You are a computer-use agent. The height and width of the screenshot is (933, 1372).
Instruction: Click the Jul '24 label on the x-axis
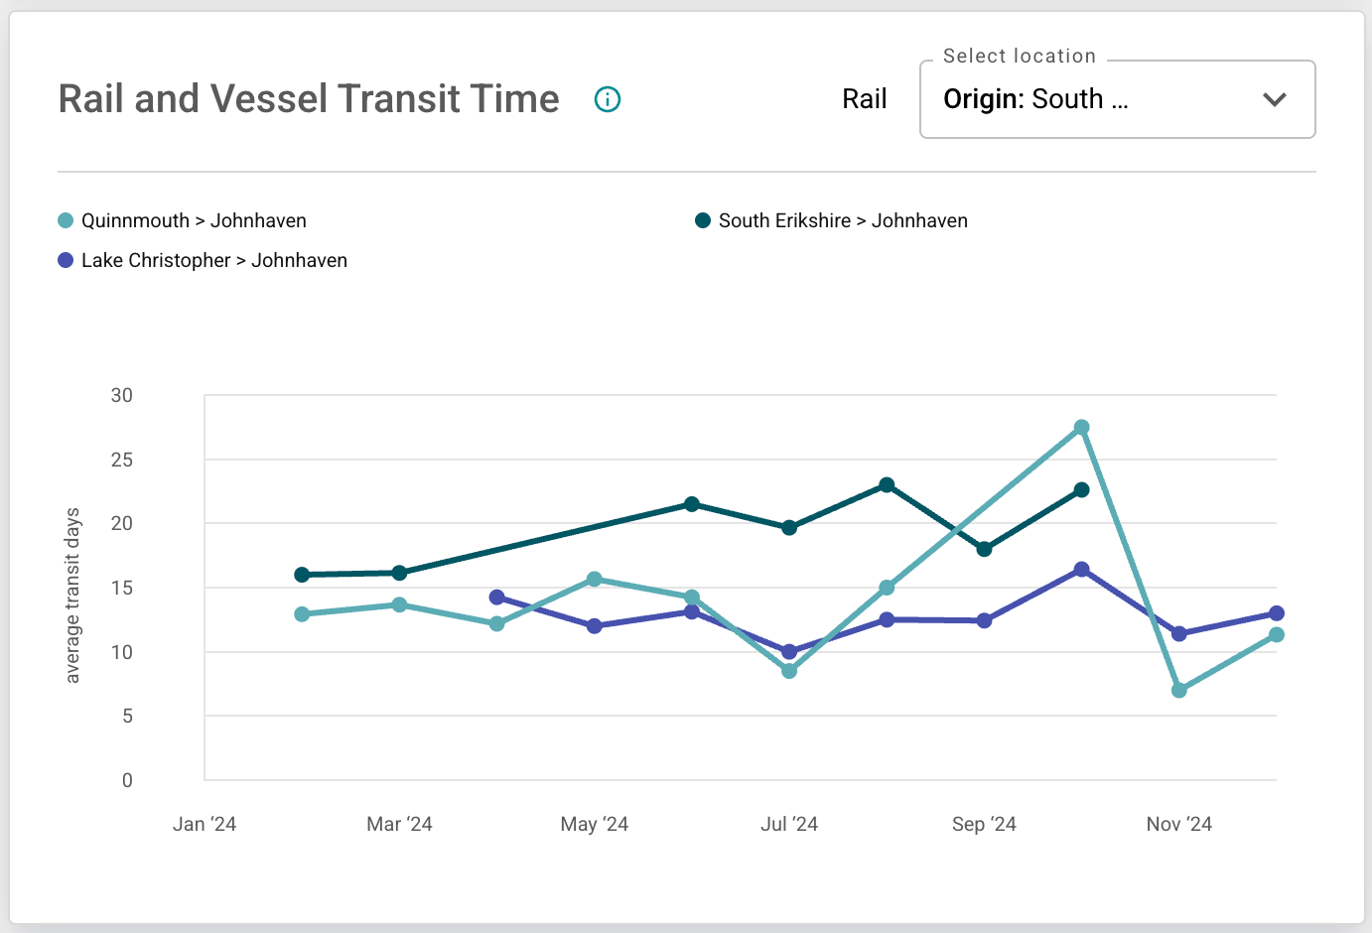point(788,824)
